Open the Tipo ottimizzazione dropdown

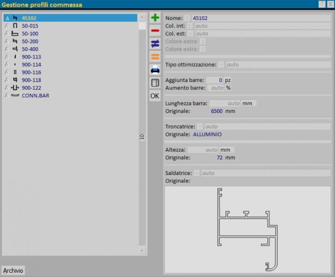[x=221, y=65]
